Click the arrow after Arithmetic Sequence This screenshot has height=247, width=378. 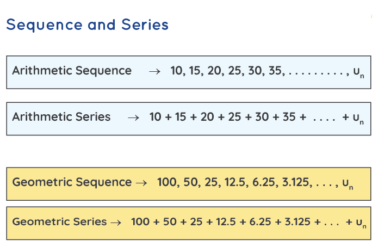pos(154,71)
